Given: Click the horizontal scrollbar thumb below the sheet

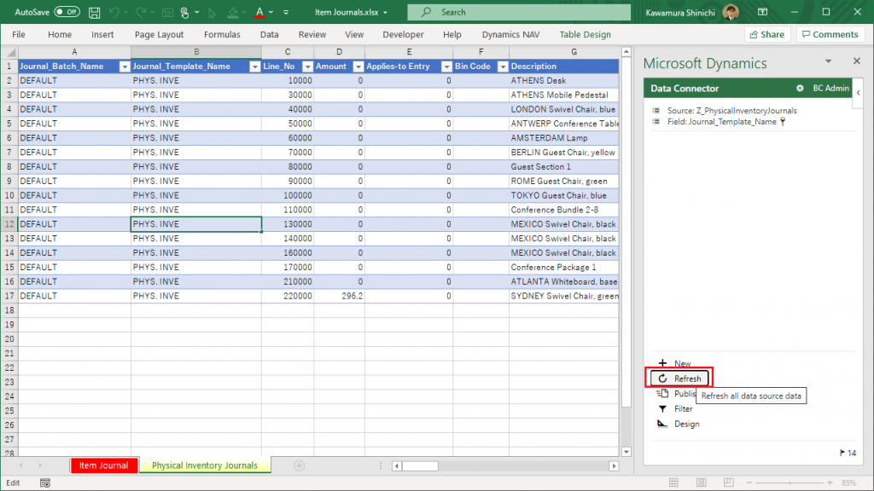Looking at the screenshot, I should point(420,466).
